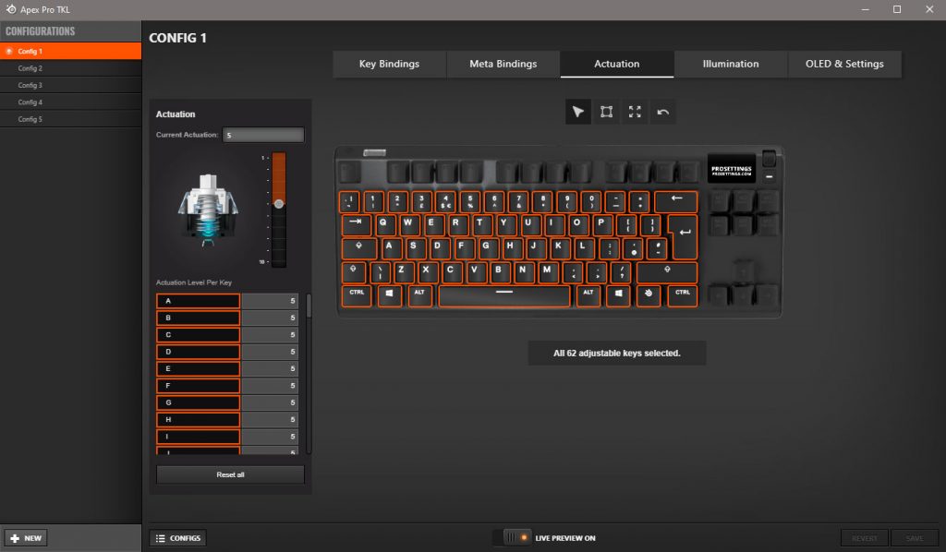This screenshot has width=946, height=552.
Task: Select Config 5 in configurations list
Action: pyautogui.click(x=70, y=119)
